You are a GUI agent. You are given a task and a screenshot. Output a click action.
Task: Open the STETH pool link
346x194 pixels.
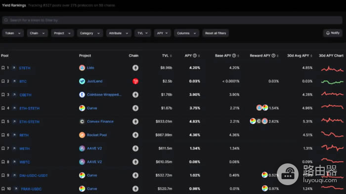tap(25, 68)
